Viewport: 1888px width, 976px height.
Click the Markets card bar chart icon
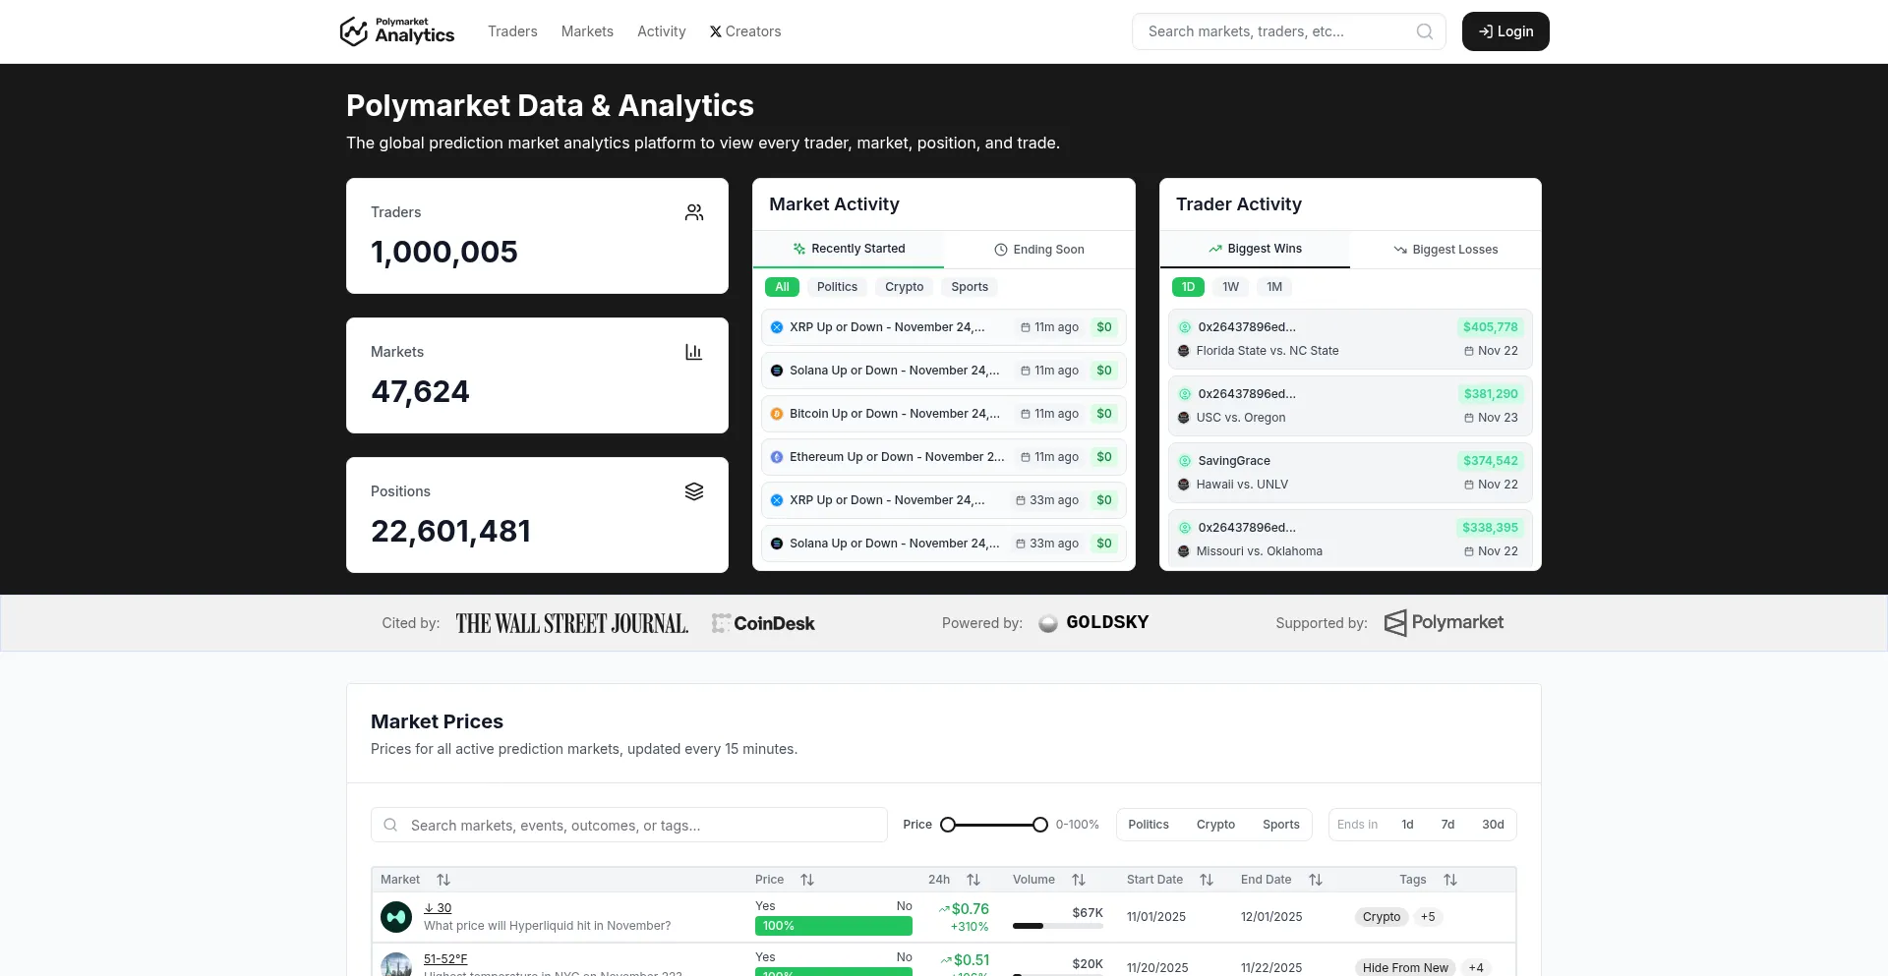pyautogui.click(x=693, y=352)
